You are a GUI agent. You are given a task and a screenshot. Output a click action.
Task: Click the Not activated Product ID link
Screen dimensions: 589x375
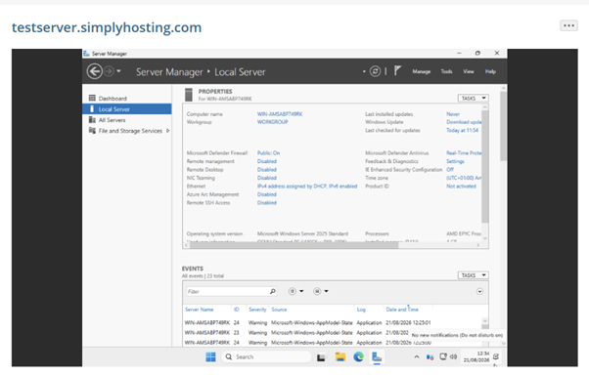coord(461,186)
